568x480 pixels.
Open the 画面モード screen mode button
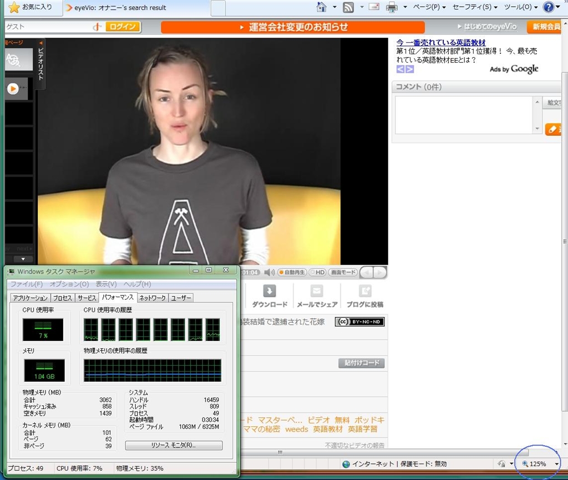pos(343,272)
